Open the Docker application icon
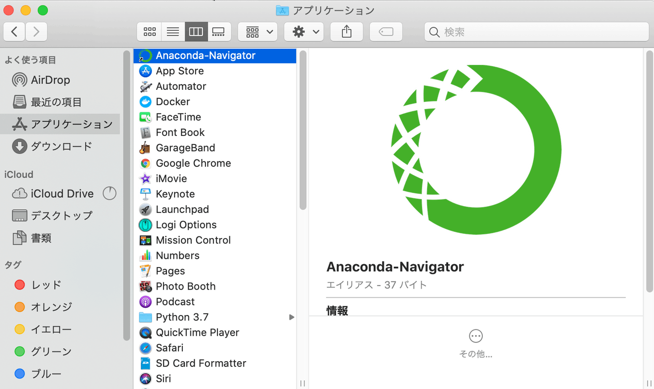 pos(172,101)
